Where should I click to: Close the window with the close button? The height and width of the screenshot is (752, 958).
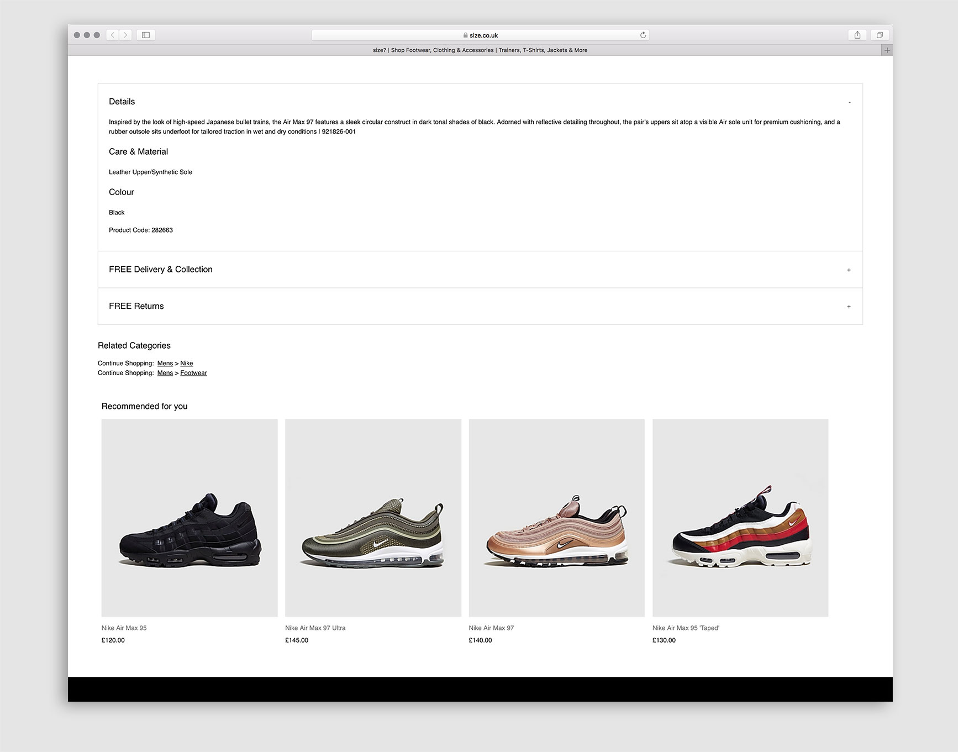[x=77, y=35]
